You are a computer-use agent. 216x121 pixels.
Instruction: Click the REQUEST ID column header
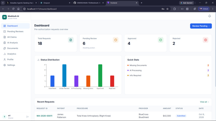tap(42, 108)
